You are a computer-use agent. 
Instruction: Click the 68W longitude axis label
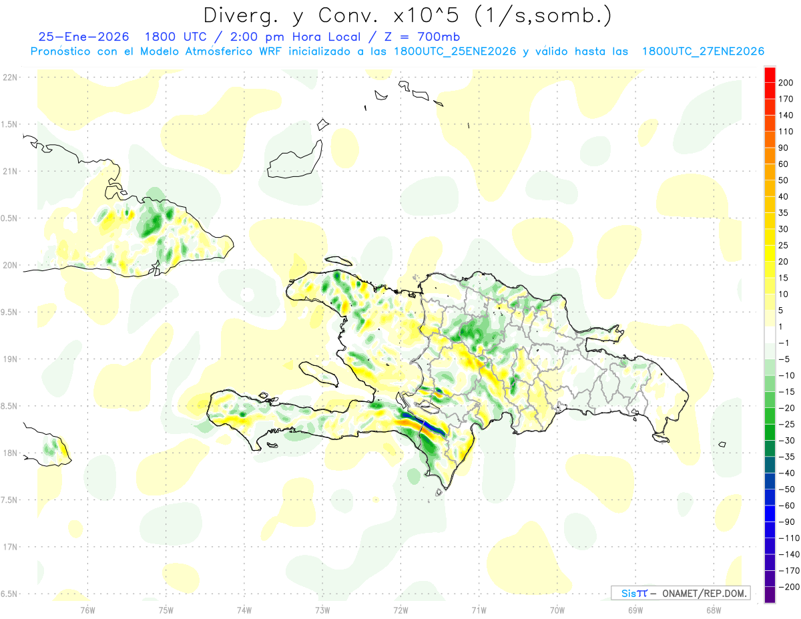[714, 610]
